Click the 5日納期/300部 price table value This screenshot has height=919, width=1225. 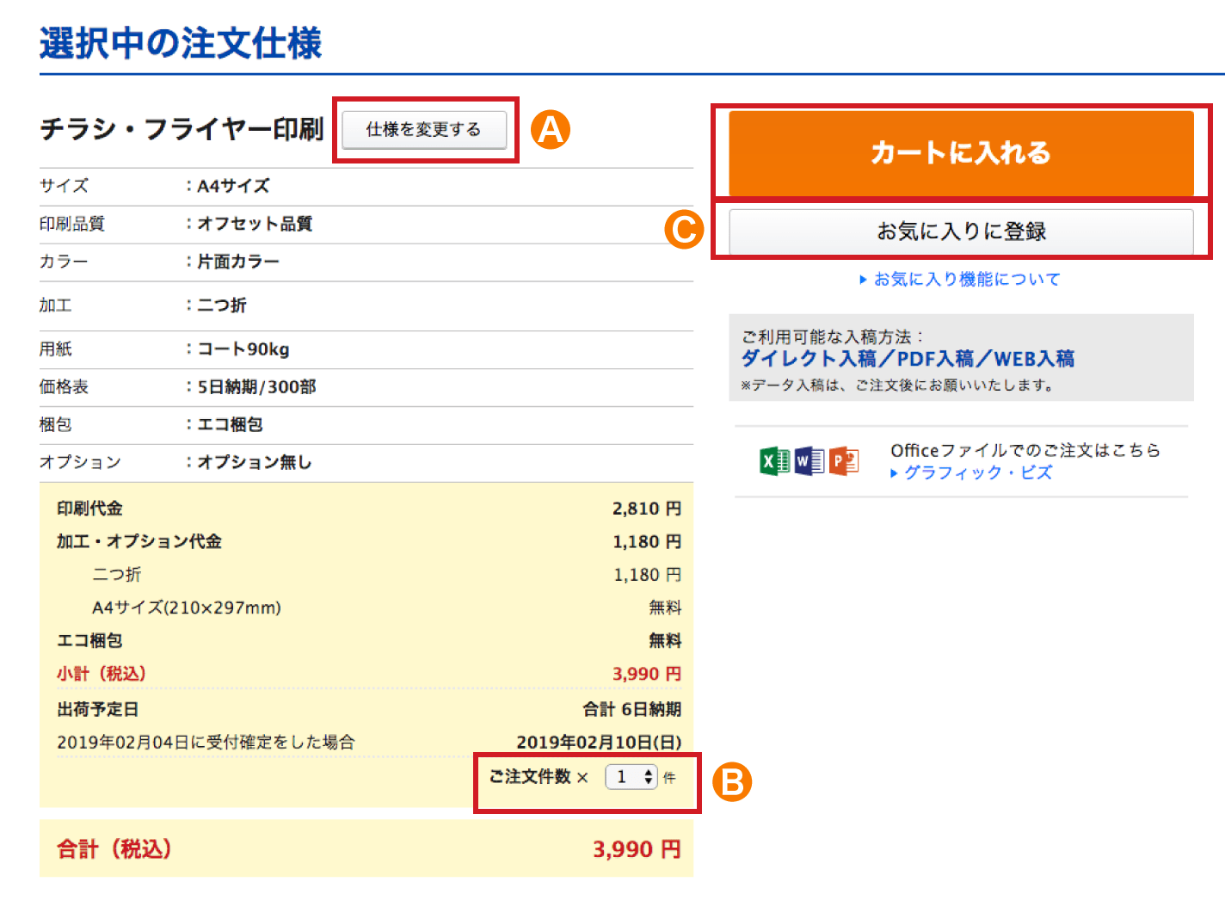tap(257, 387)
